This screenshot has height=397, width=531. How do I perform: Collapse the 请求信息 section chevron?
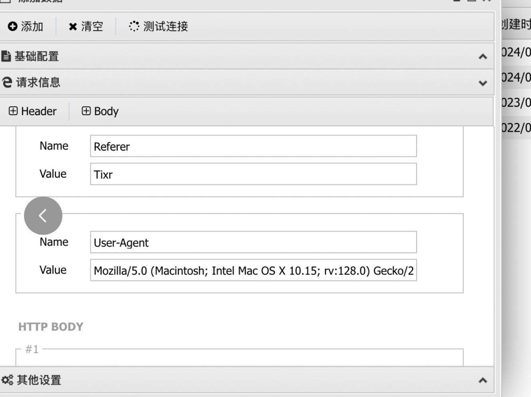click(x=483, y=83)
